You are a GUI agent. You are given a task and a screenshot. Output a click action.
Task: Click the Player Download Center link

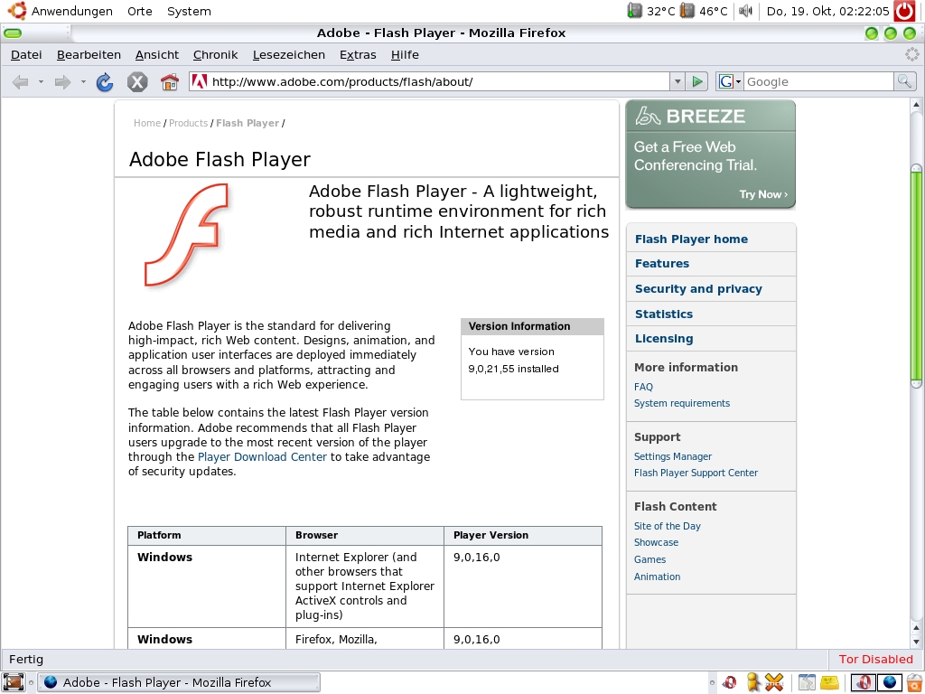pyautogui.click(x=262, y=457)
